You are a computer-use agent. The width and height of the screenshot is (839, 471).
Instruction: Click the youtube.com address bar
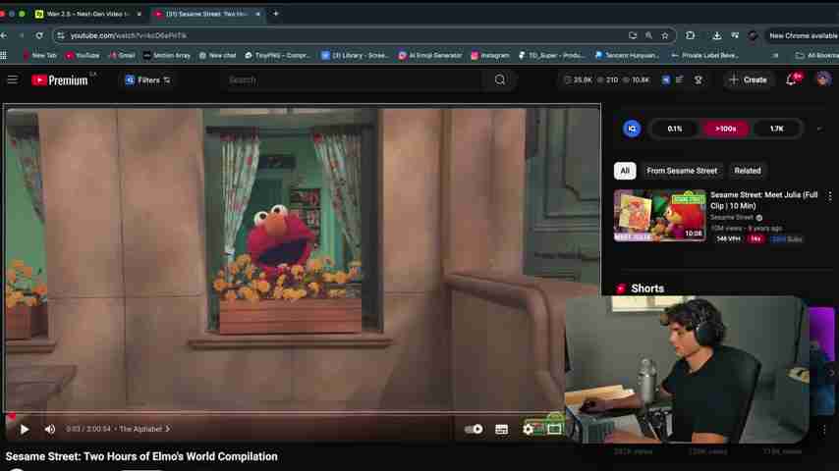(x=343, y=35)
